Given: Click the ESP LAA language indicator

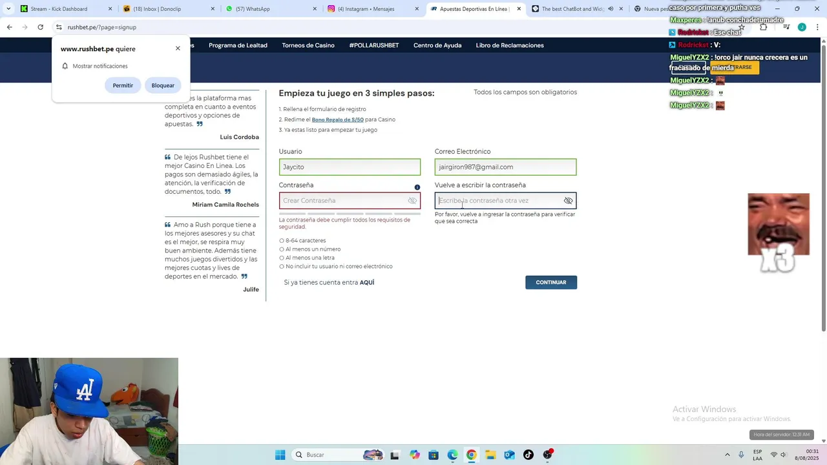Looking at the screenshot, I should click(757, 455).
